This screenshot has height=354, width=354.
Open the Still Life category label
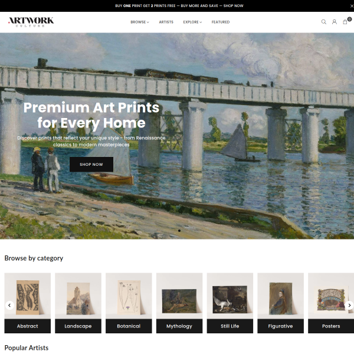230,326
